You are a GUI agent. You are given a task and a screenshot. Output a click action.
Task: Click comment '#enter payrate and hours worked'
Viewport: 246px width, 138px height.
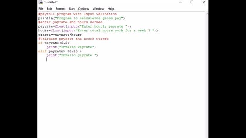click(70, 22)
